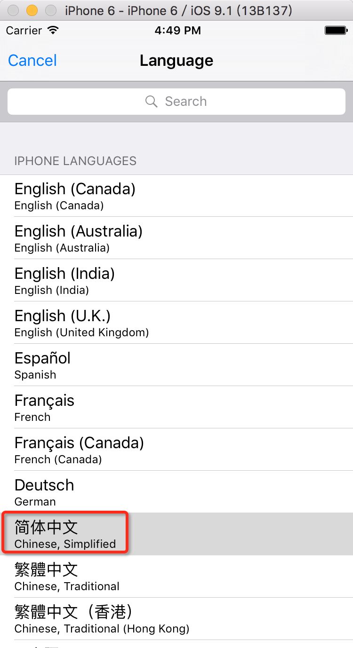Close the simulator window
Screen dimensions: 353x648
14,10
